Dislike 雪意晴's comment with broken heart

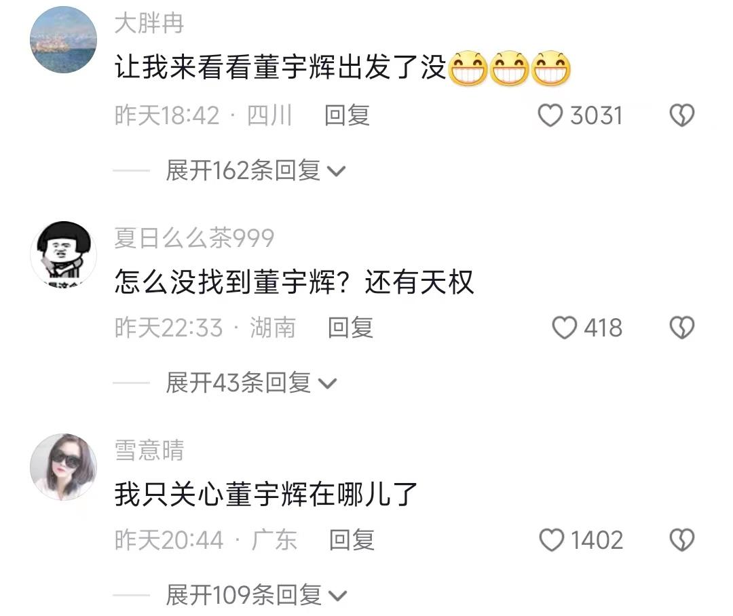tap(682, 540)
